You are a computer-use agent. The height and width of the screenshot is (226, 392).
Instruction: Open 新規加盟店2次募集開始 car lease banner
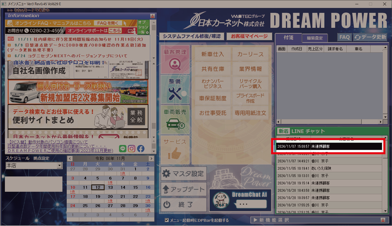click(78, 92)
